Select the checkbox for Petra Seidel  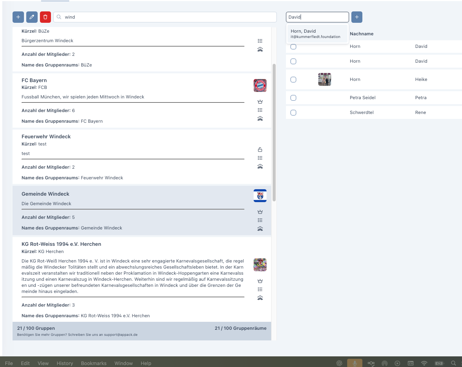coord(293,98)
